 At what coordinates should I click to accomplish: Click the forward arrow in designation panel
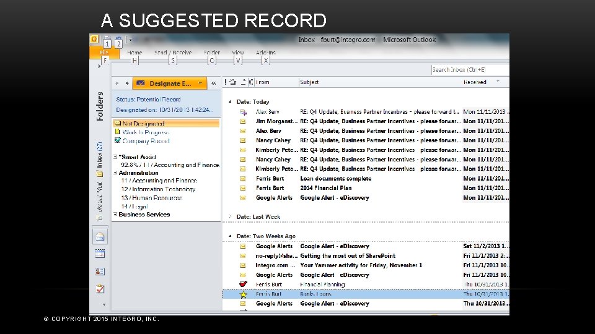point(127,83)
